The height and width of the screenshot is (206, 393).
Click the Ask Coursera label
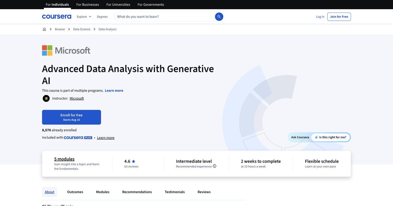pyautogui.click(x=300, y=137)
